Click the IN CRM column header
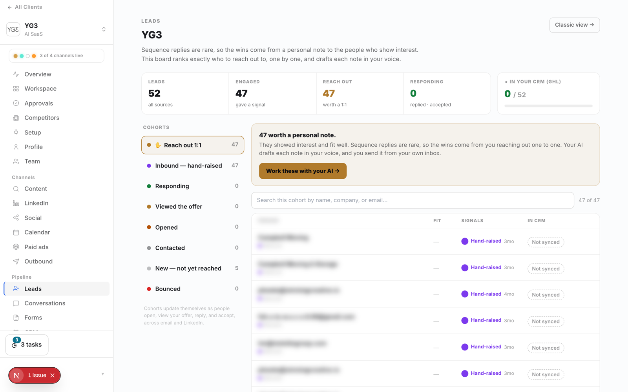Viewport: 628px width, 392px height. point(537,221)
